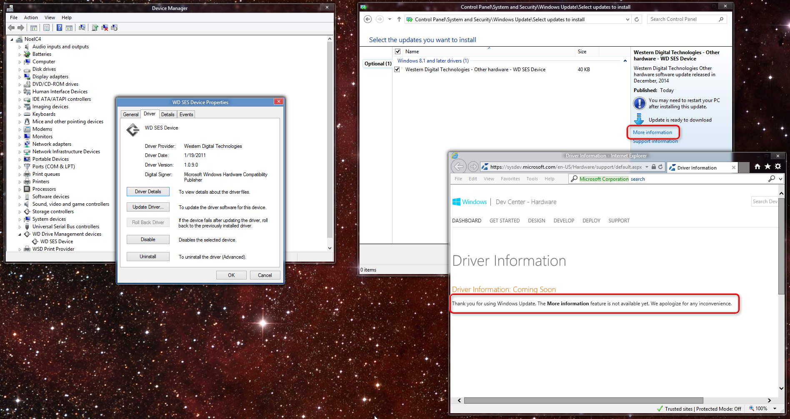
Task: Refresh the Control Panel address bar
Action: [x=637, y=19]
